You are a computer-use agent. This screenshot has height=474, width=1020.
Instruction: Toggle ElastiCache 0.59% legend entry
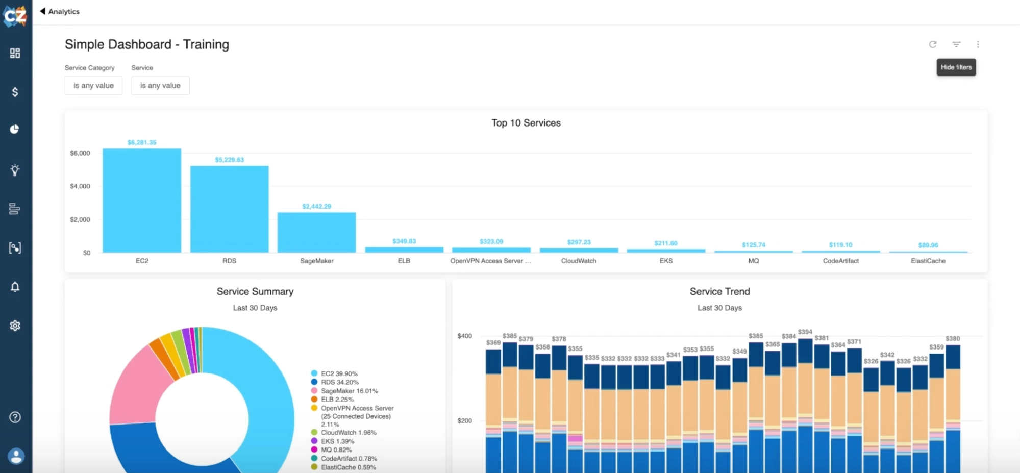[x=343, y=467]
